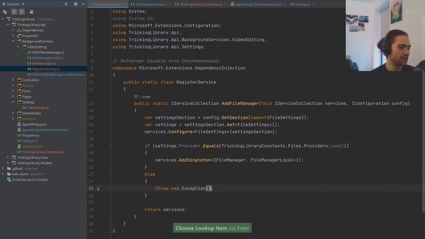Image resolution: width=425 pixels, height=239 pixels.
Task: Open EditVideoMessage.cs in the tree
Action: coord(48,52)
